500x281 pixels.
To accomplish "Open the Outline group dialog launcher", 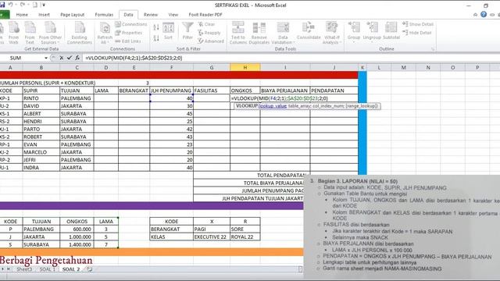I will [433, 49].
